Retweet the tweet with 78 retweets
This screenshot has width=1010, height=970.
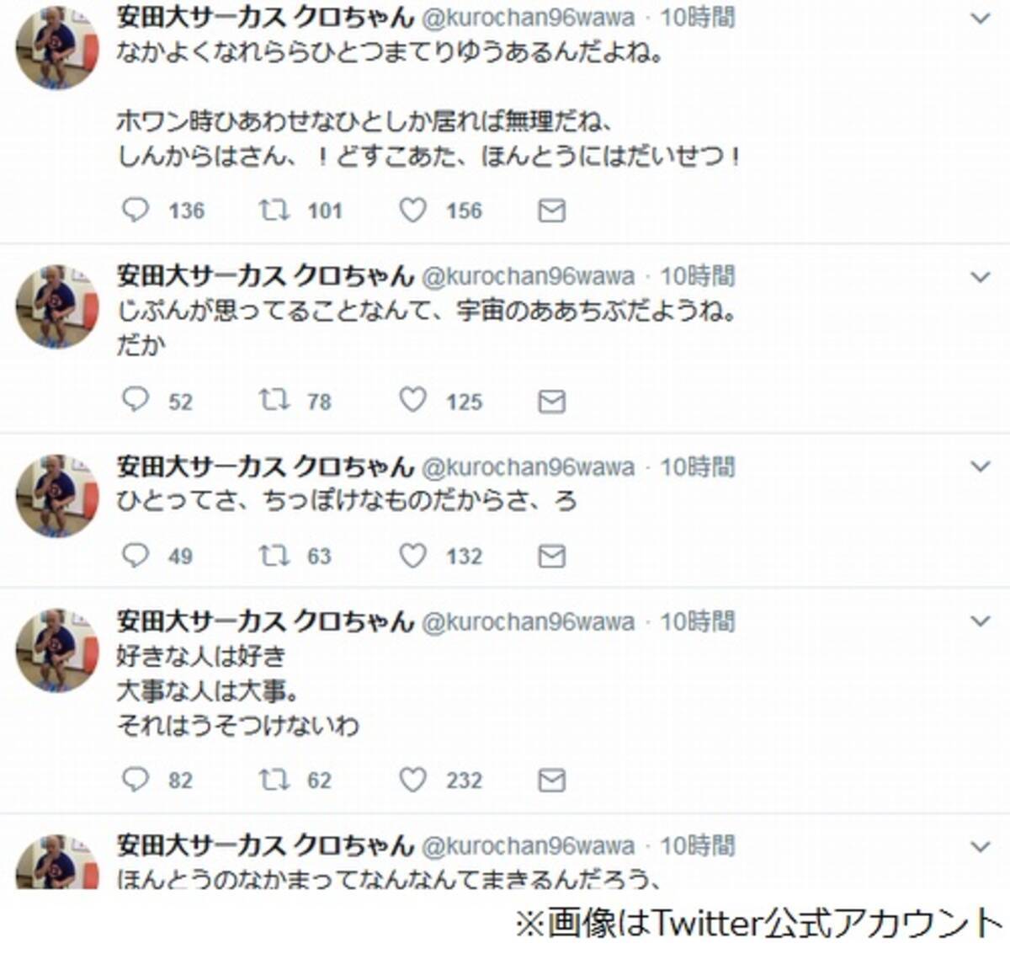coord(274,400)
